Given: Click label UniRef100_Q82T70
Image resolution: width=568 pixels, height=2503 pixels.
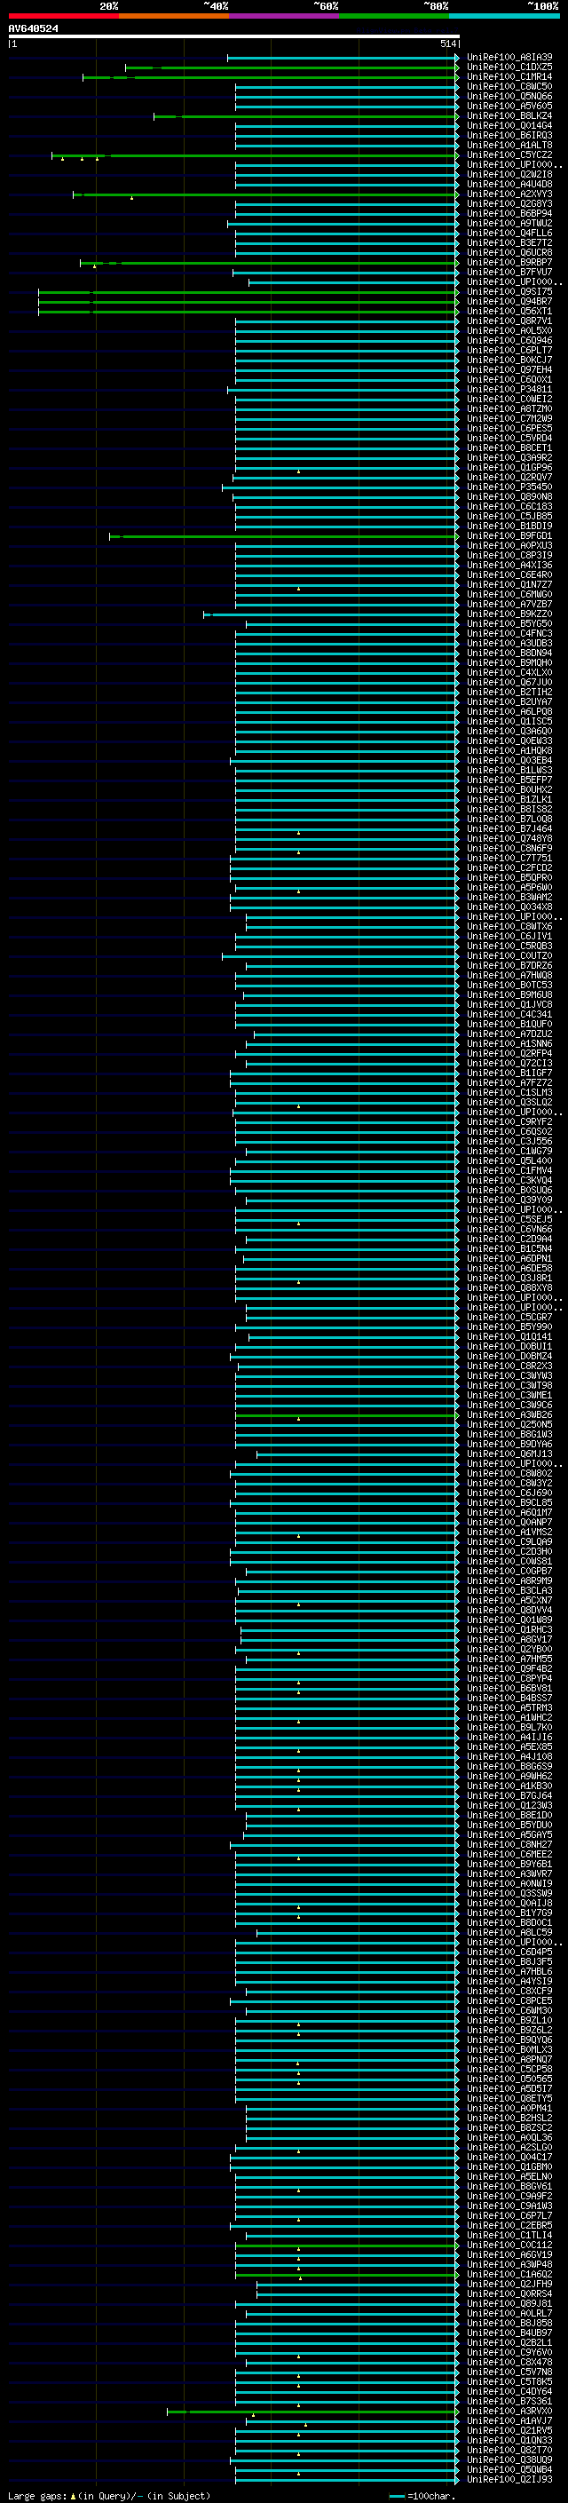Looking at the screenshot, I should point(509,2451).
